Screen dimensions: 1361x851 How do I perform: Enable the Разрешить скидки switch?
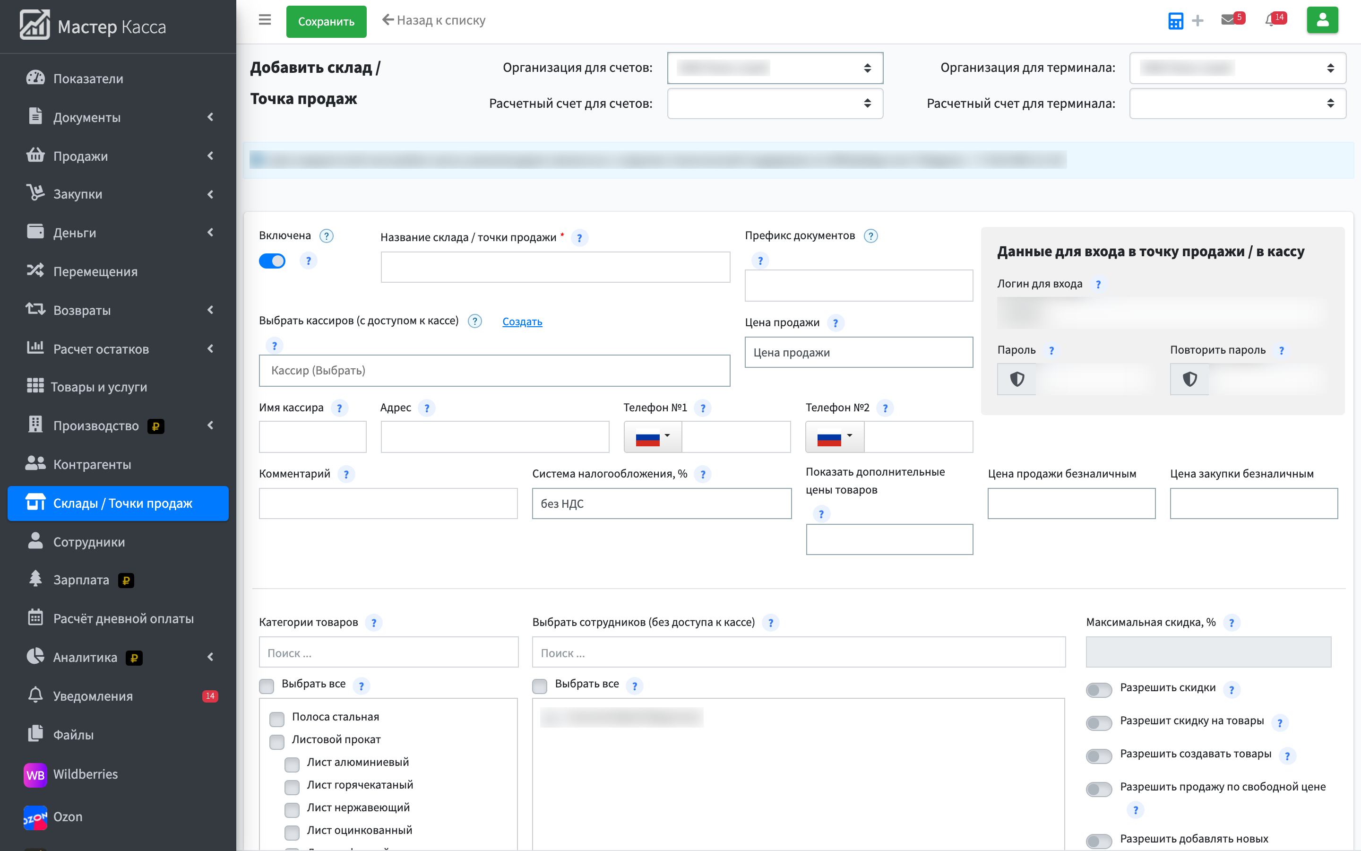1099,689
